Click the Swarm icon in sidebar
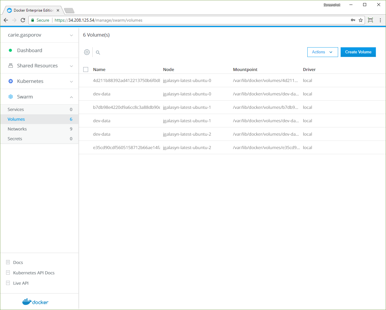The height and width of the screenshot is (310, 386). 11,97
